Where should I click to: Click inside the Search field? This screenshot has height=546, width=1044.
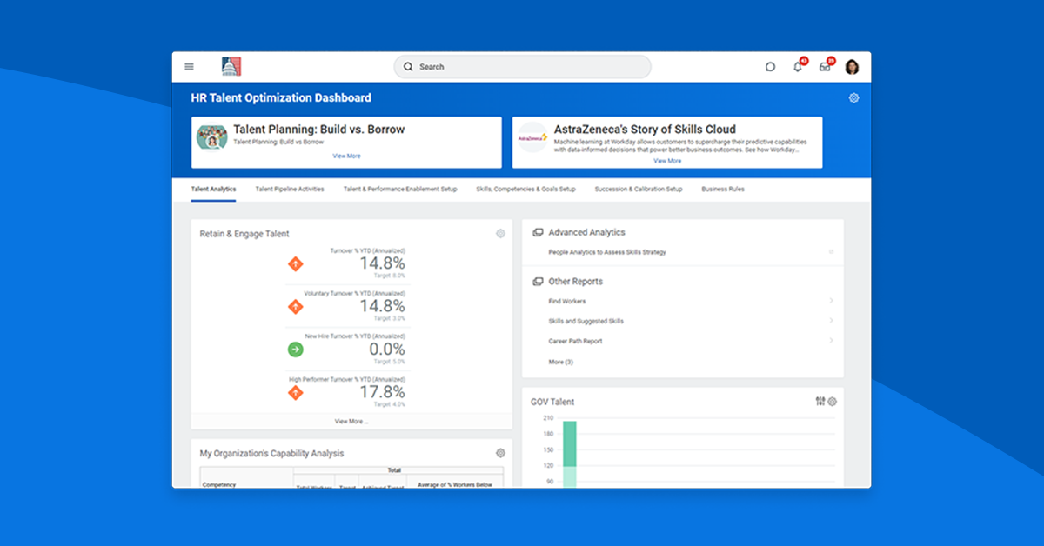click(521, 66)
